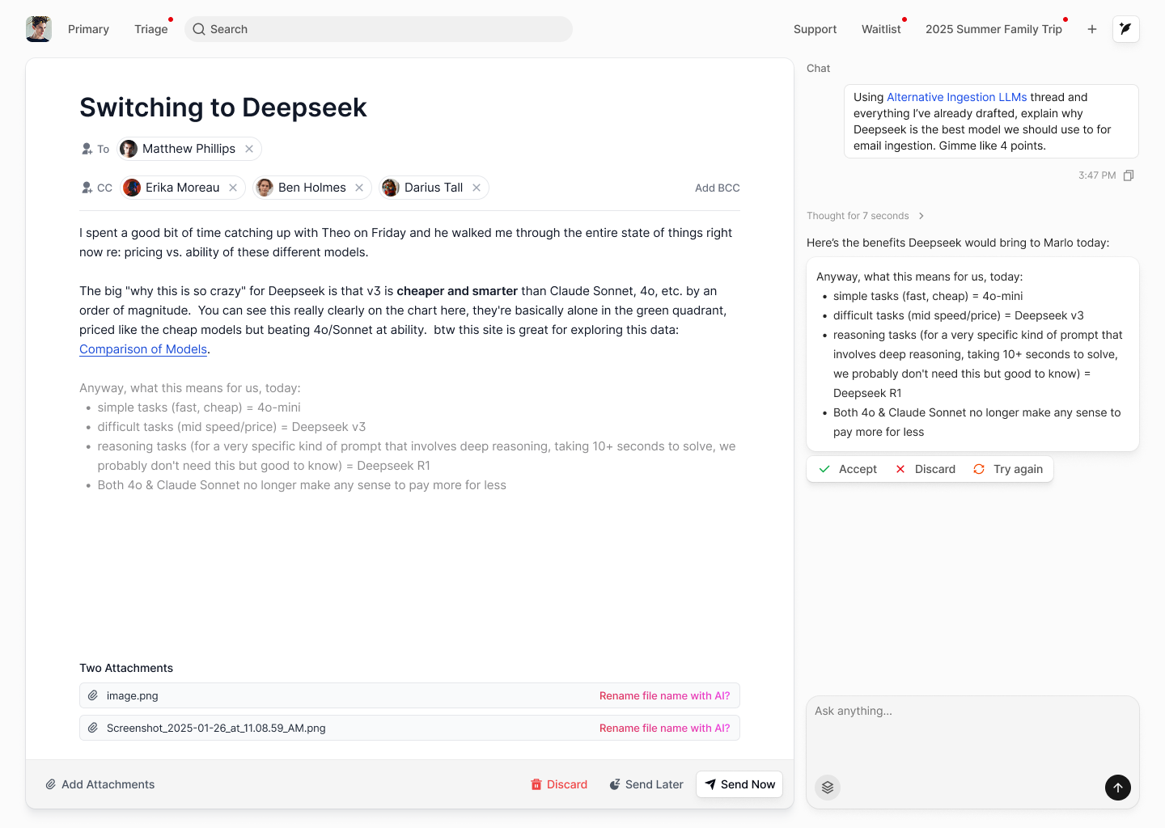The width and height of the screenshot is (1165, 828).
Task: Open the Support tab
Action: click(x=815, y=29)
